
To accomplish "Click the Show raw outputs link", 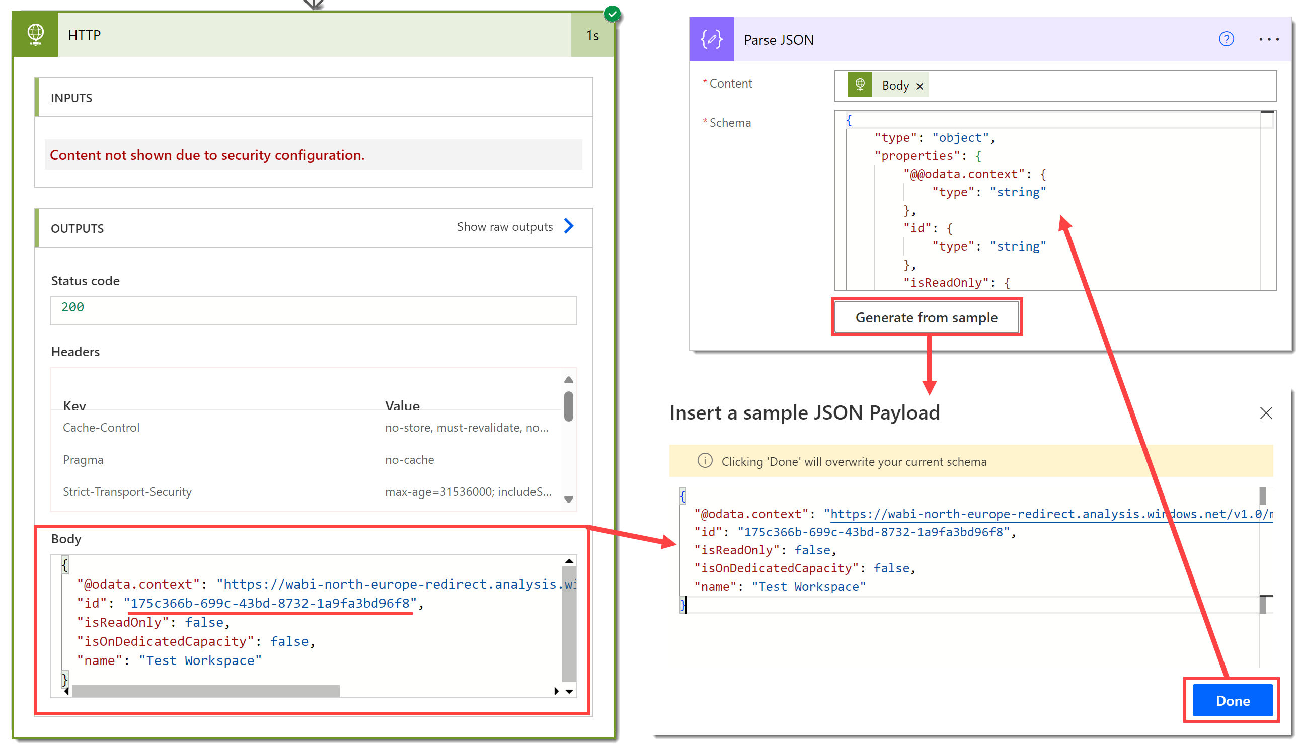I will coord(504,227).
